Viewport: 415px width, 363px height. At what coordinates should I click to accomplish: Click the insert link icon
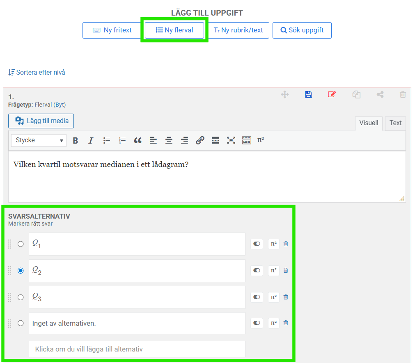coord(200,140)
